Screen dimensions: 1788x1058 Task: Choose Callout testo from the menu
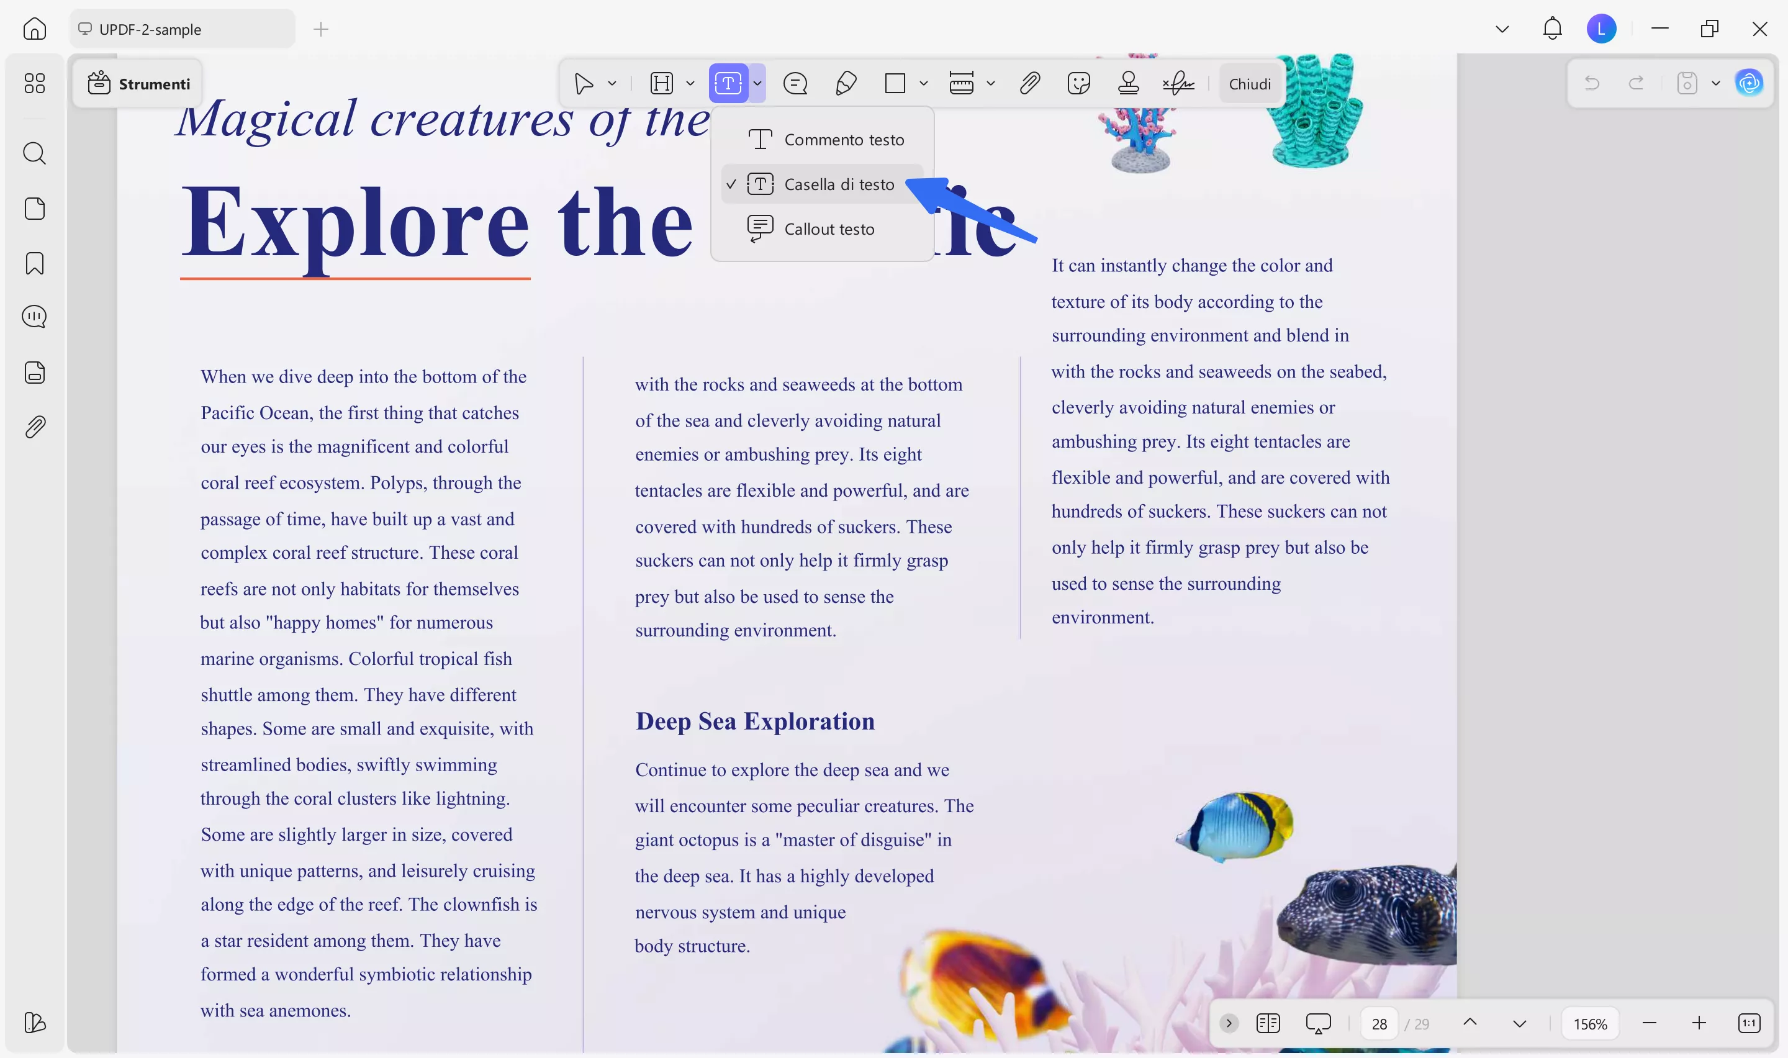828,230
